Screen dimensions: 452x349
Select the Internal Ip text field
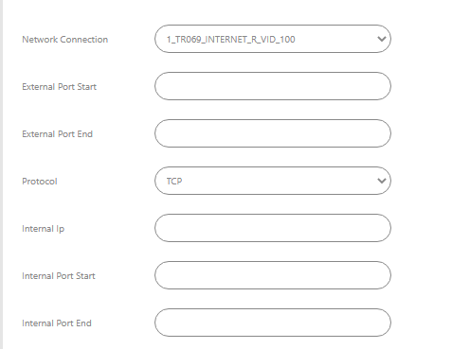coord(273,228)
